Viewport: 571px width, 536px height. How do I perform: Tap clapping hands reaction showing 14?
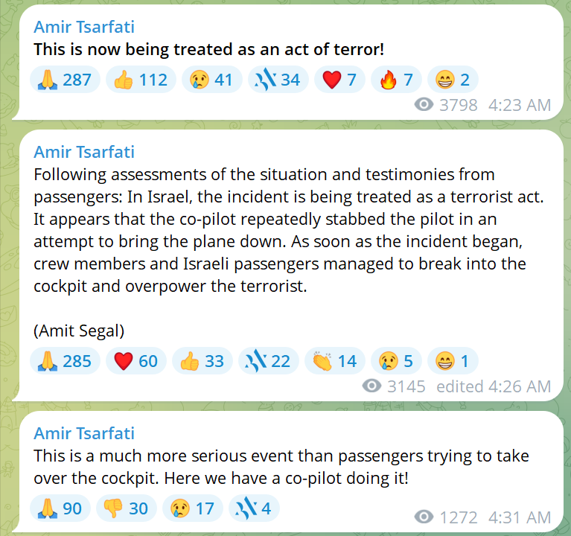pos(335,361)
